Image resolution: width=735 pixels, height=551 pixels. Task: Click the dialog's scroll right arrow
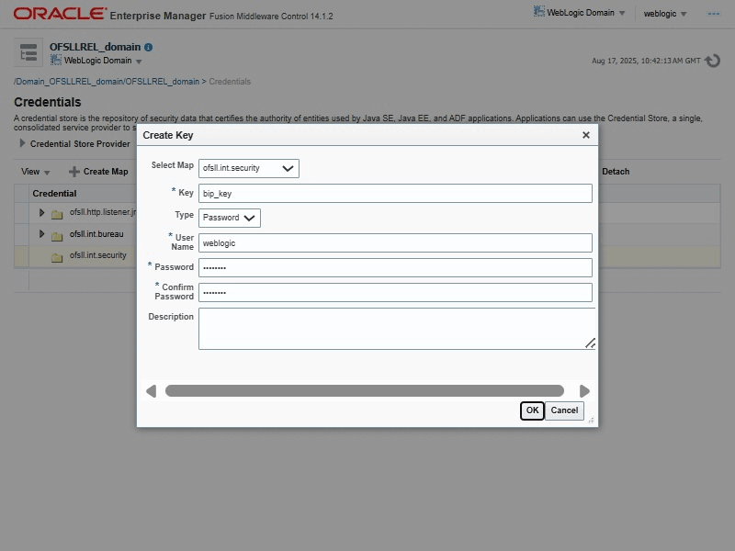[x=584, y=391]
